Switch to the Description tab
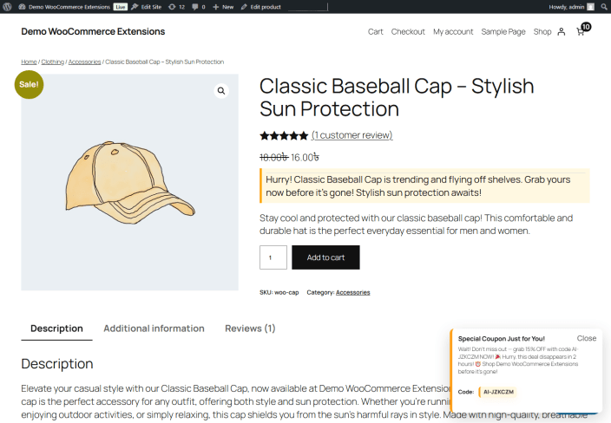This screenshot has height=423, width=611. (x=57, y=329)
